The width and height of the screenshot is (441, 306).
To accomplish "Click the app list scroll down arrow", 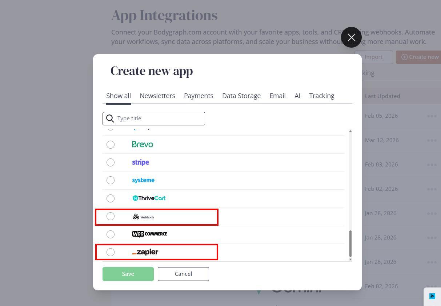I will (x=350, y=259).
